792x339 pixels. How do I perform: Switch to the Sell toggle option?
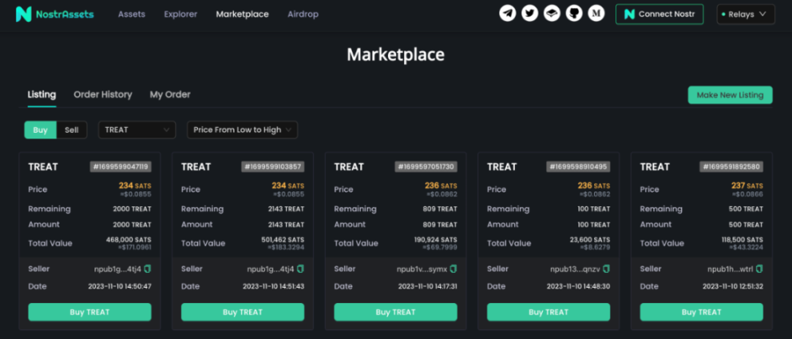click(72, 130)
